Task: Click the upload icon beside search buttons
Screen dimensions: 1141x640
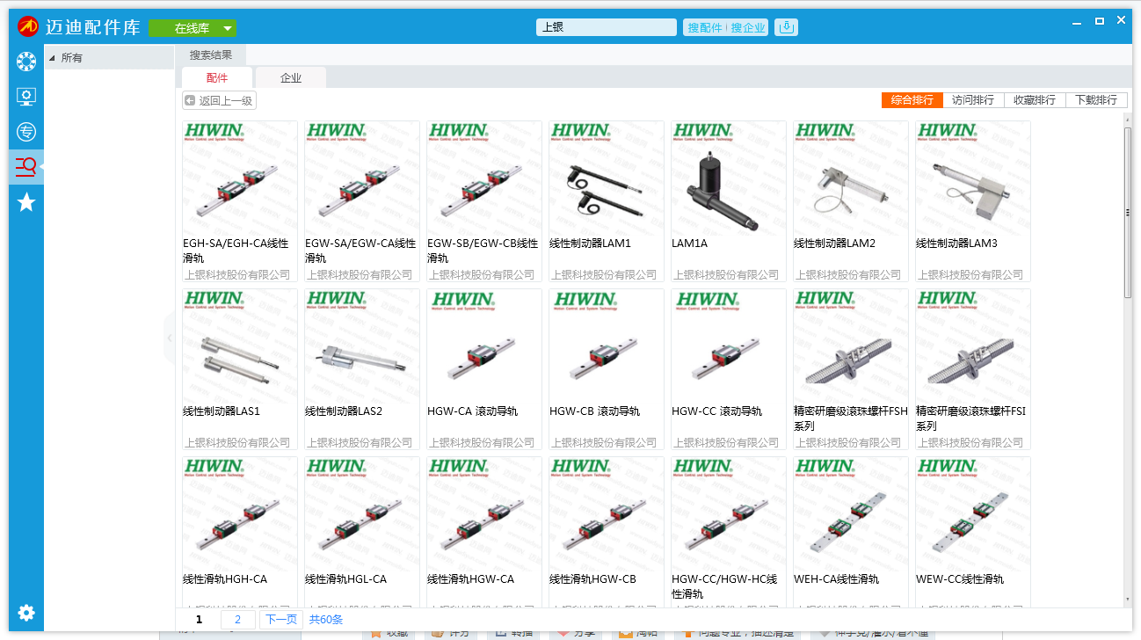Action: tap(786, 27)
